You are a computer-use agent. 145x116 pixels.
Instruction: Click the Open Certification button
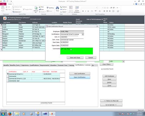(x=80, y=77)
